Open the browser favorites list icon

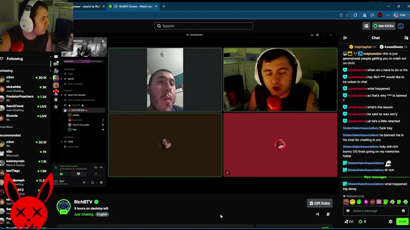pyautogui.click(x=372, y=15)
